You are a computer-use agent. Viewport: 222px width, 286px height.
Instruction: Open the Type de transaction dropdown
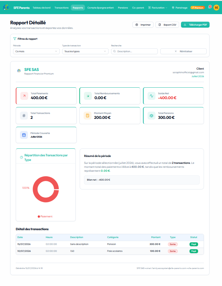(x=85, y=51)
